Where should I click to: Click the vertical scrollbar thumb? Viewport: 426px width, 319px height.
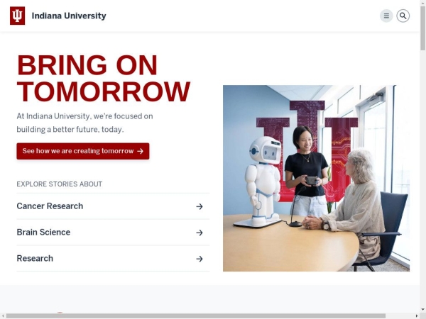(422, 28)
